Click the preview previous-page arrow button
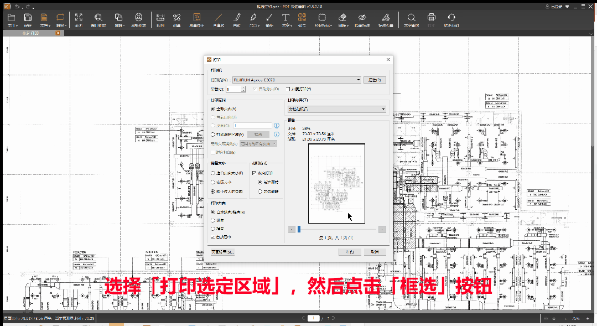The height and width of the screenshot is (326, 597). click(292, 229)
